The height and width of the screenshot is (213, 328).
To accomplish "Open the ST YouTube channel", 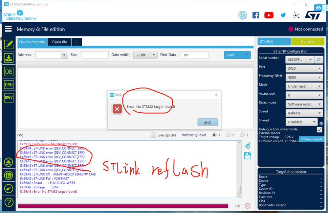I will [x=269, y=15].
